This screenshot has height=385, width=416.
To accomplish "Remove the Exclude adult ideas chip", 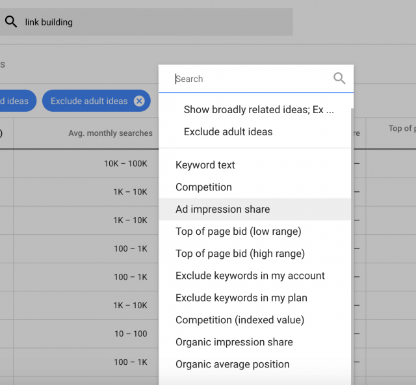I will tap(139, 101).
